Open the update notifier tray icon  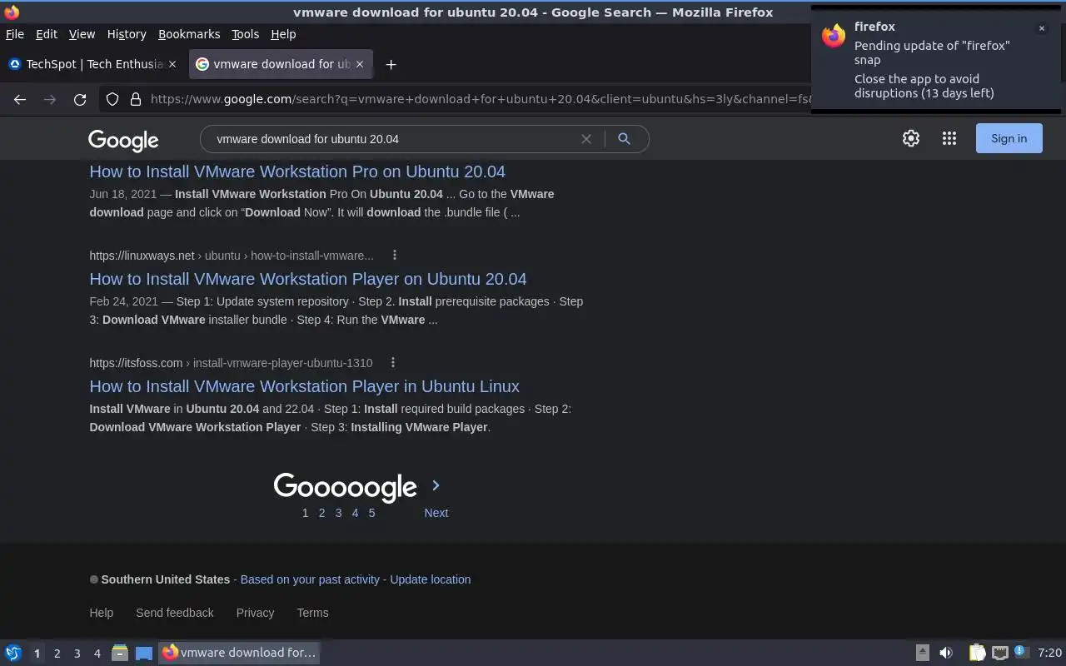[x=1020, y=652]
